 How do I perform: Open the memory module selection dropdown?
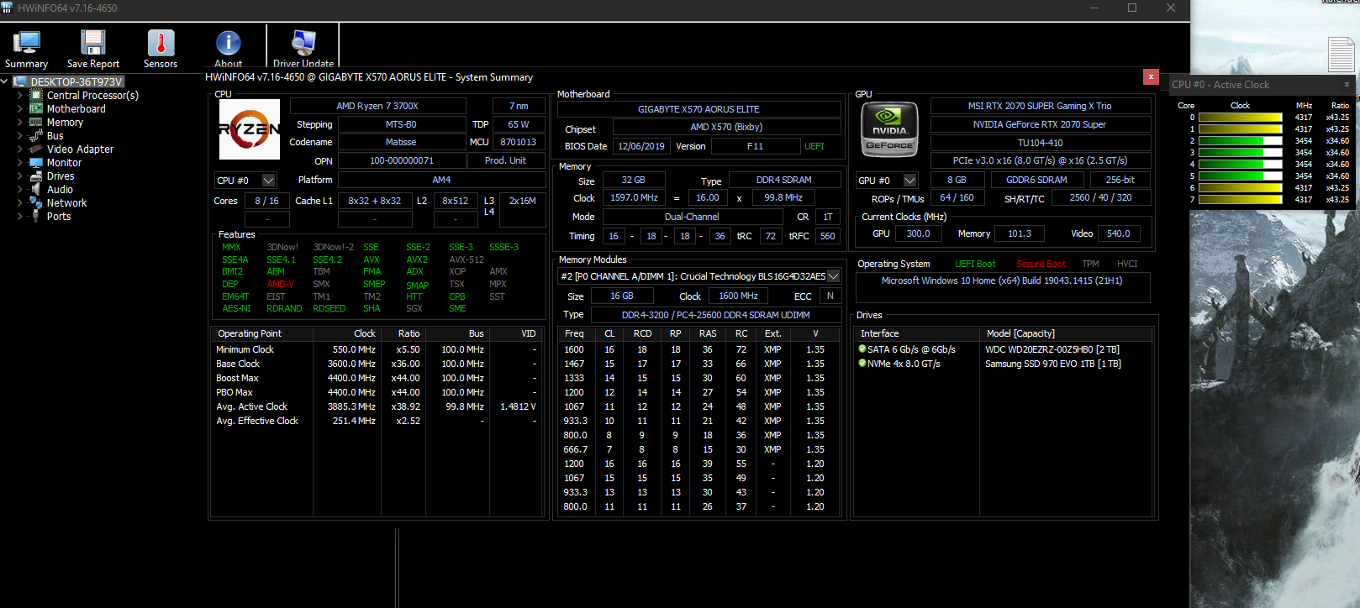[x=833, y=275]
